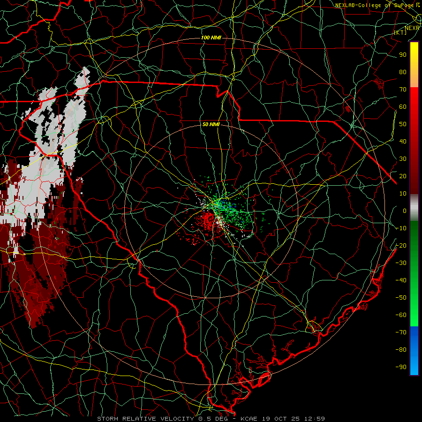Pick the blue segment of the color bar
The height and width of the screenshot is (422, 422).
coord(414,350)
